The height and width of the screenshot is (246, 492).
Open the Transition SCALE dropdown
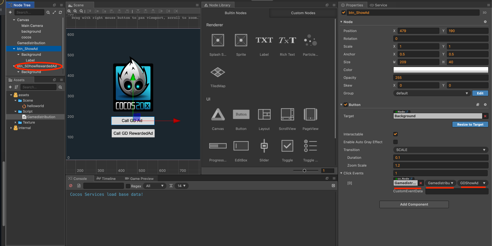tap(440, 150)
